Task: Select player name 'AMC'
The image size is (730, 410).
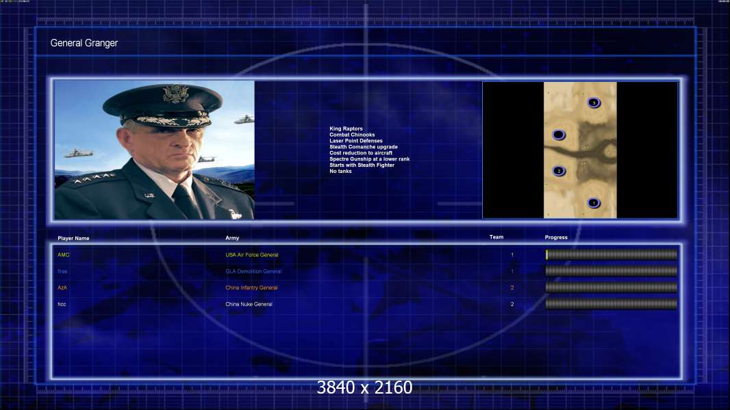Action: (x=63, y=255)
